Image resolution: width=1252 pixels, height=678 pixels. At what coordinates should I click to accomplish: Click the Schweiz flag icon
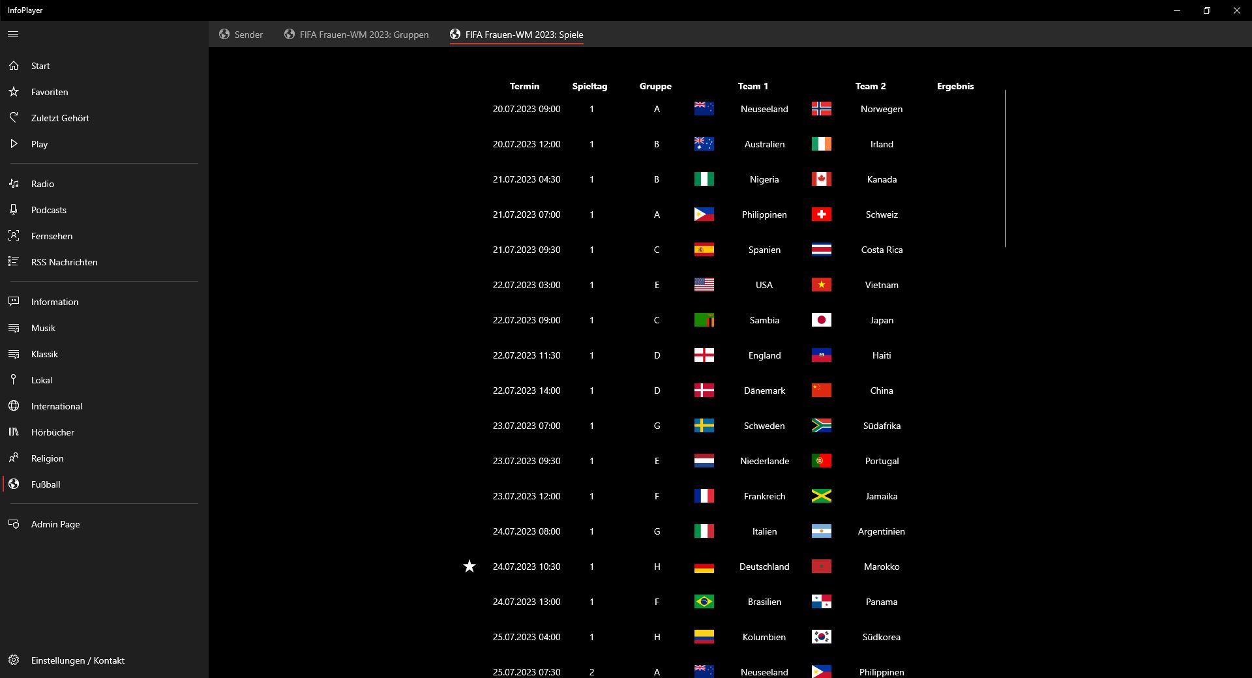pyautogui.click(x=822, y=214)
